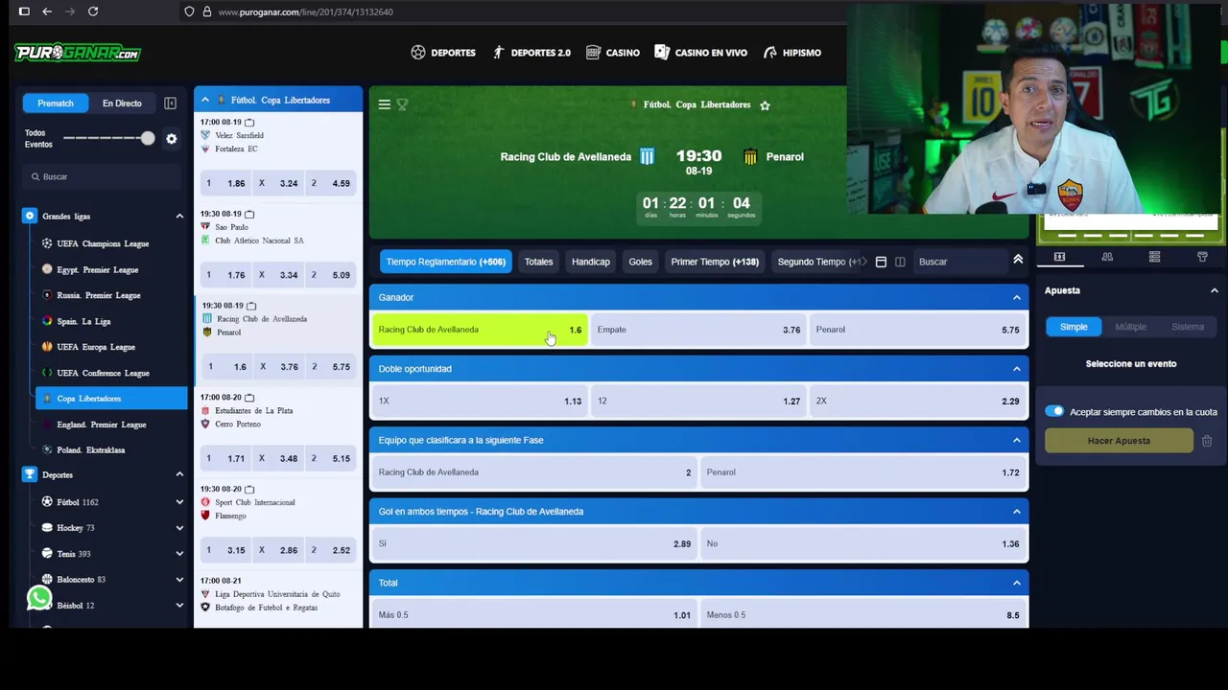Open Estudiantes de La Plata match
Viewport: 1228px width, 690px height.
tap(254, 410)
